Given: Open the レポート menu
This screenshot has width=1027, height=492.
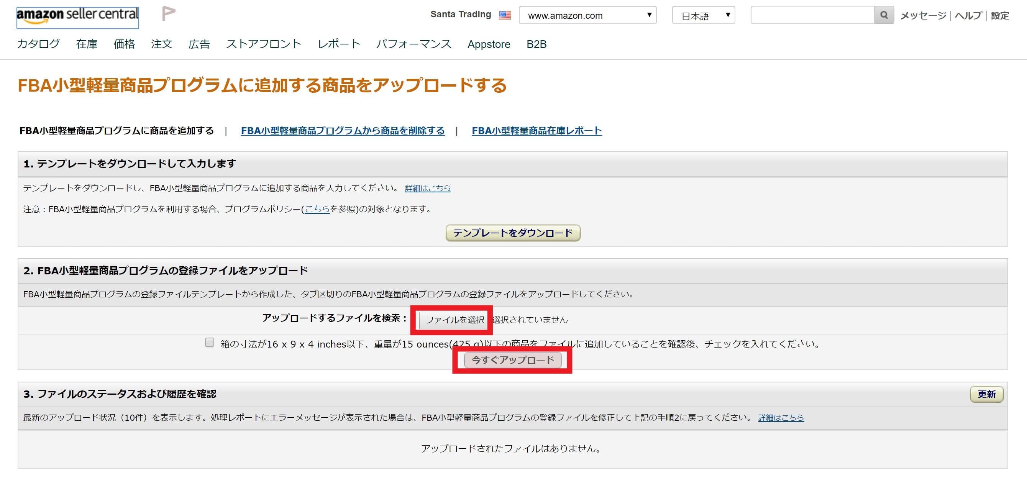Looking at the screenshot, I should tap(339, 44).
